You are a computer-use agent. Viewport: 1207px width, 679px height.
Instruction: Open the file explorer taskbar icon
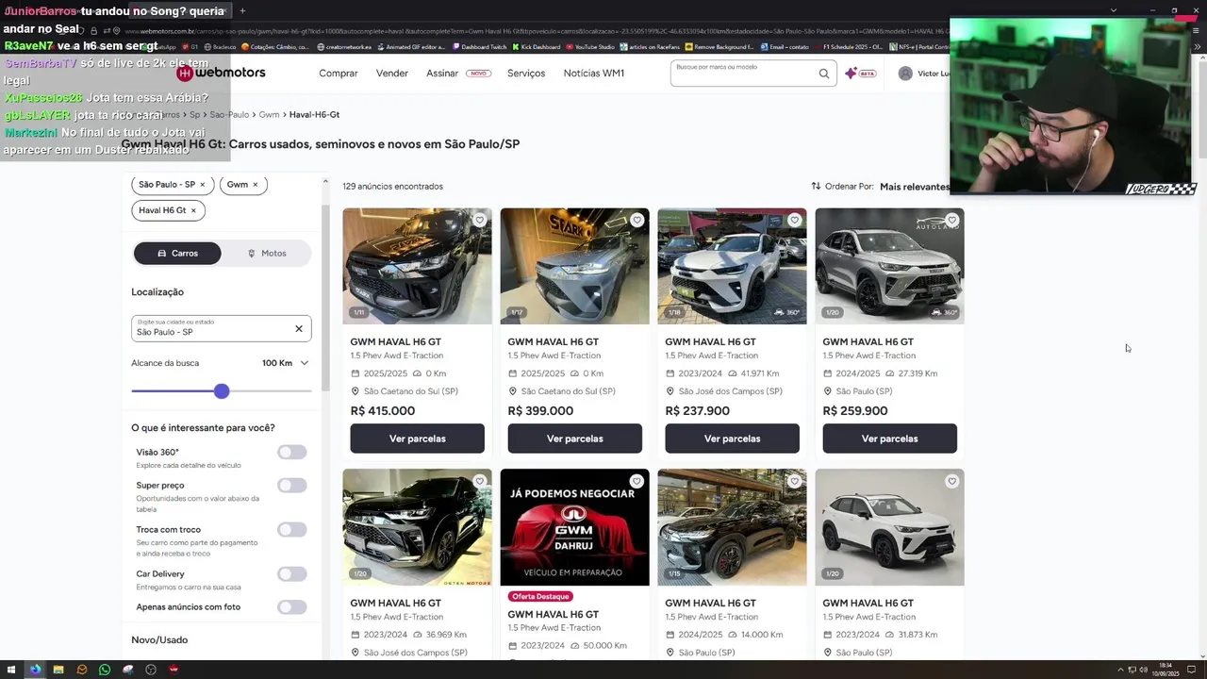58,670
